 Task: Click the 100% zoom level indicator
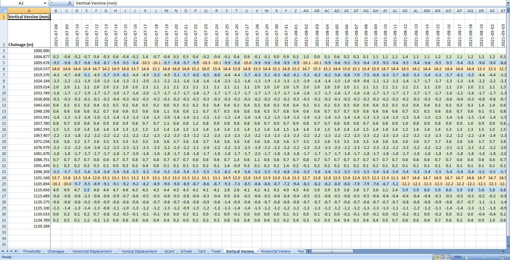[457, 257]
